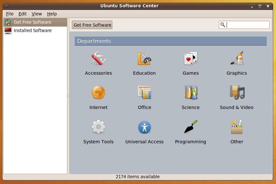This screenshot has height=184, width=276.
Task: Open the Accessories department icon
Action: tap(98, 59)
